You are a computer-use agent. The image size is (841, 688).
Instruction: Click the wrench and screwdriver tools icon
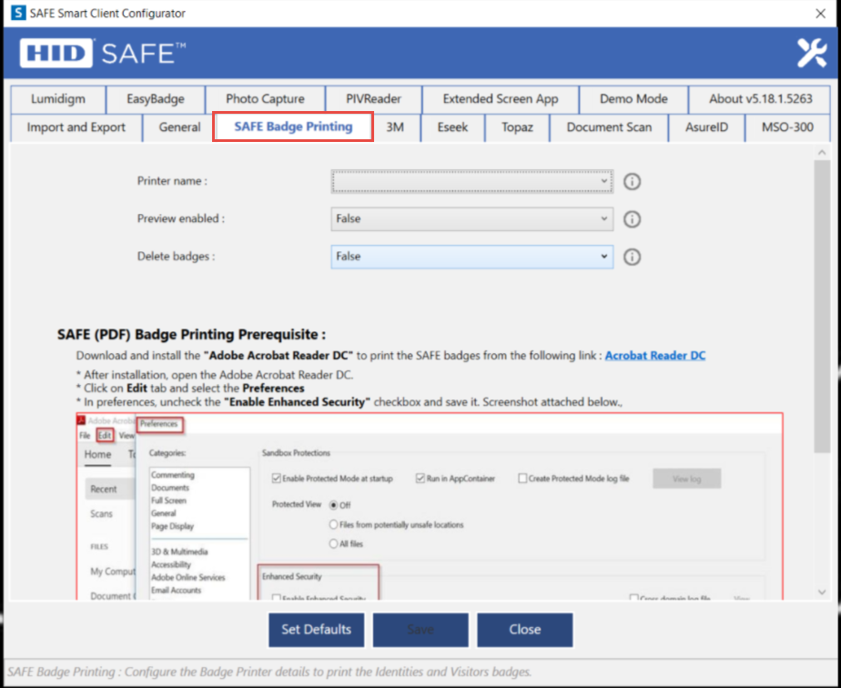pyautogui.click(x=812, y=53)
